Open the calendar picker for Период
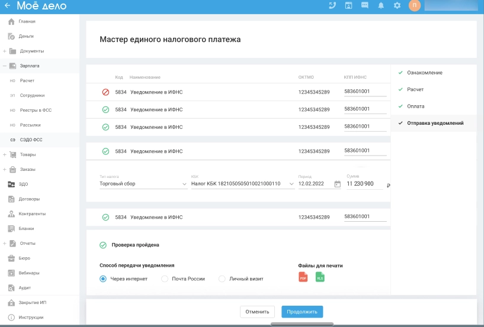 (338, 184)
